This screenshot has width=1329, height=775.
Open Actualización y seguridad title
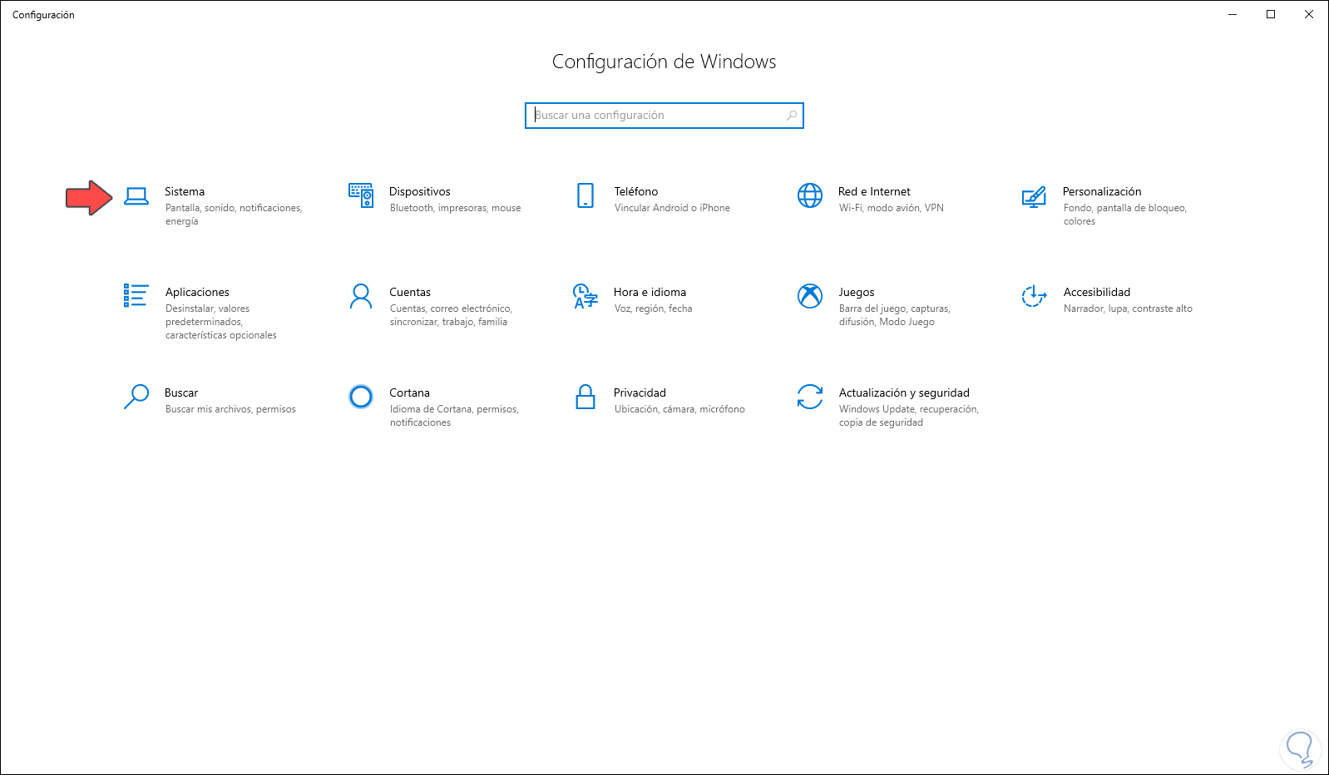904,392
